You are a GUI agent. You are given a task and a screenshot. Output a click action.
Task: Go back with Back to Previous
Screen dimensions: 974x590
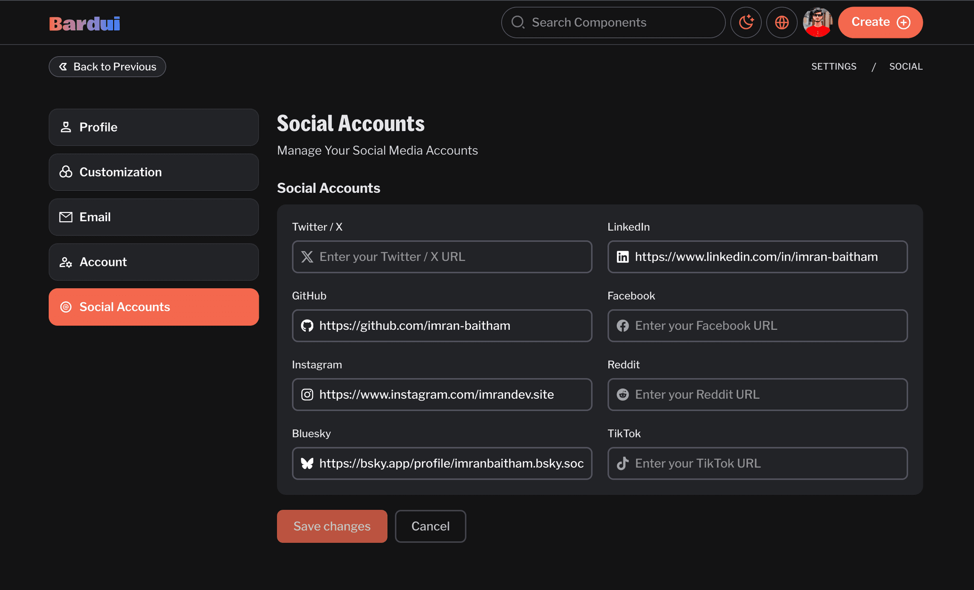point(107,66)
